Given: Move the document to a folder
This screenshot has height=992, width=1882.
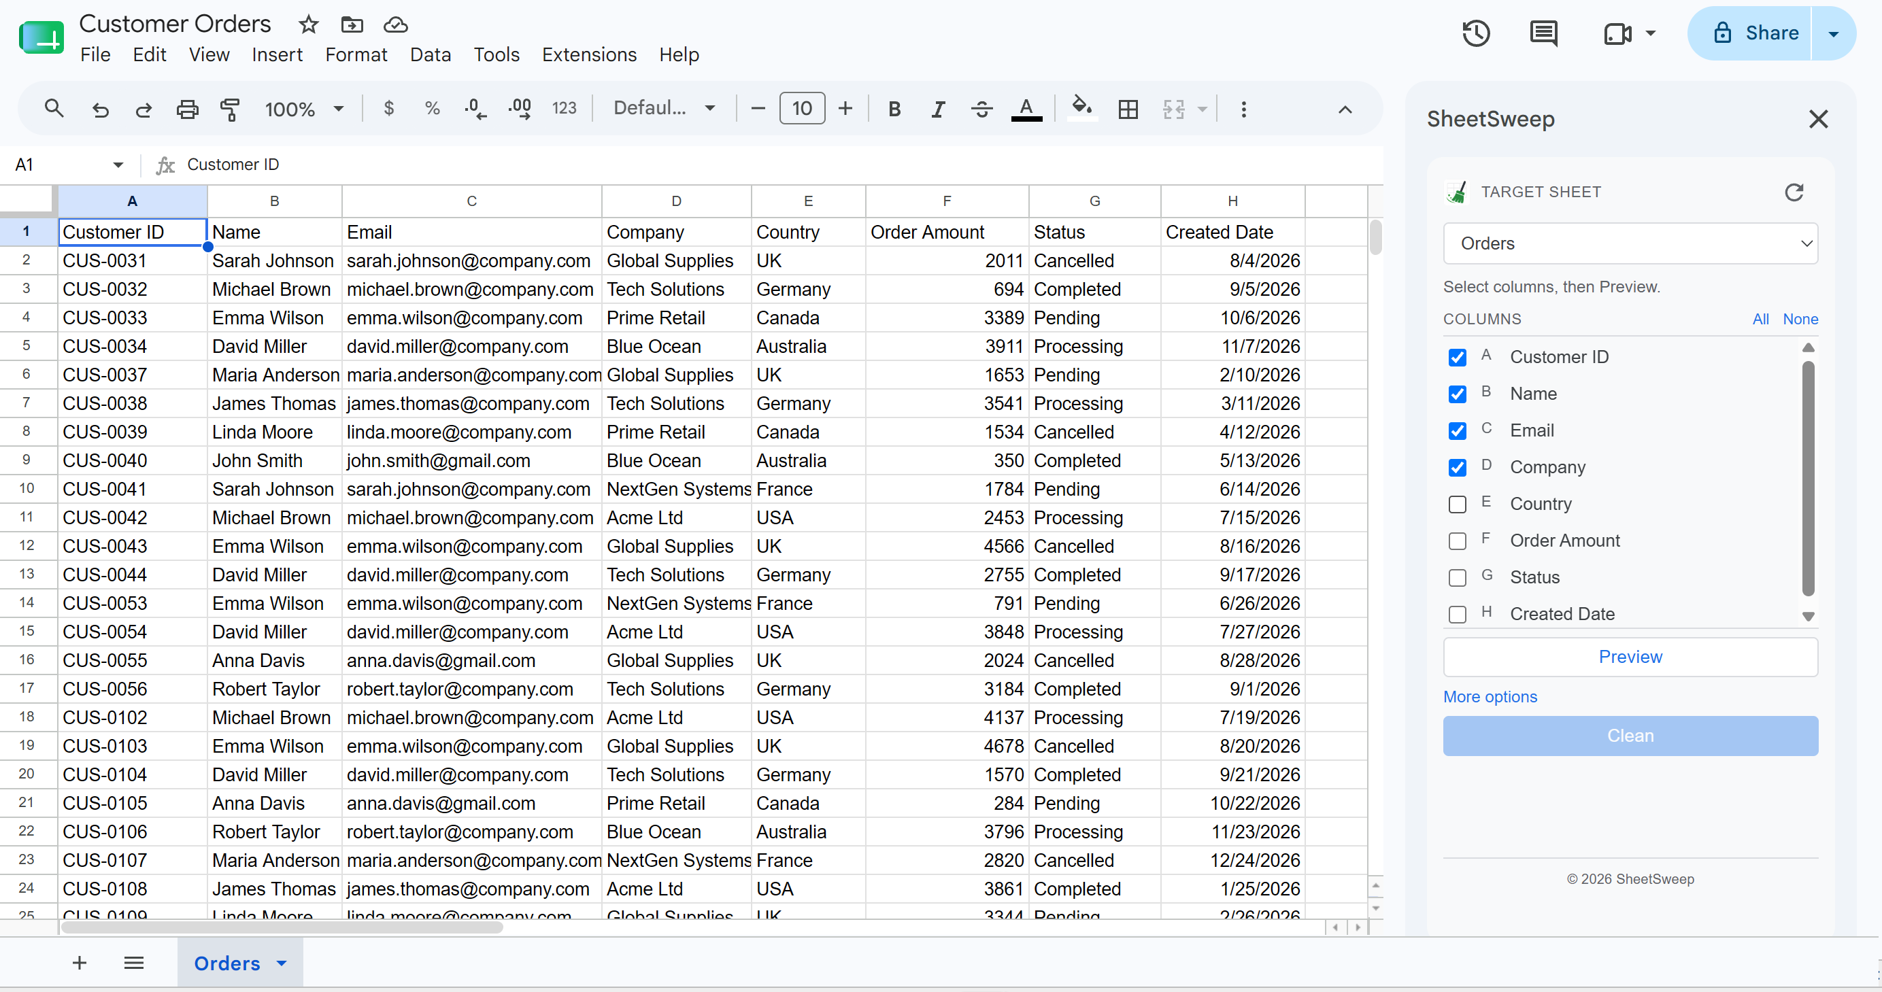Looking at the screenshot, I should [352, 24].
